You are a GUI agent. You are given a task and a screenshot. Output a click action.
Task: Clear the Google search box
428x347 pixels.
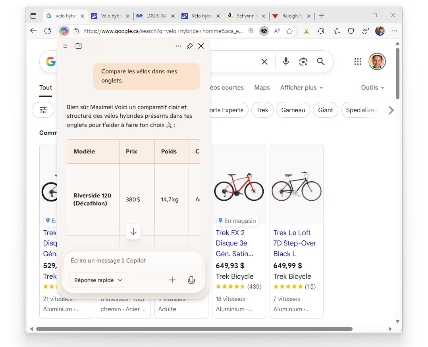(x=264, y=62)
